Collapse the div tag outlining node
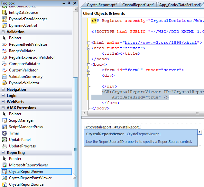The height and width of the screenshot is (187, 204). (x=88, y=76)
